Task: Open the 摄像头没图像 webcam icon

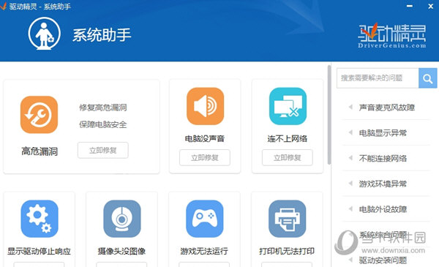Action: pos(122,219)
